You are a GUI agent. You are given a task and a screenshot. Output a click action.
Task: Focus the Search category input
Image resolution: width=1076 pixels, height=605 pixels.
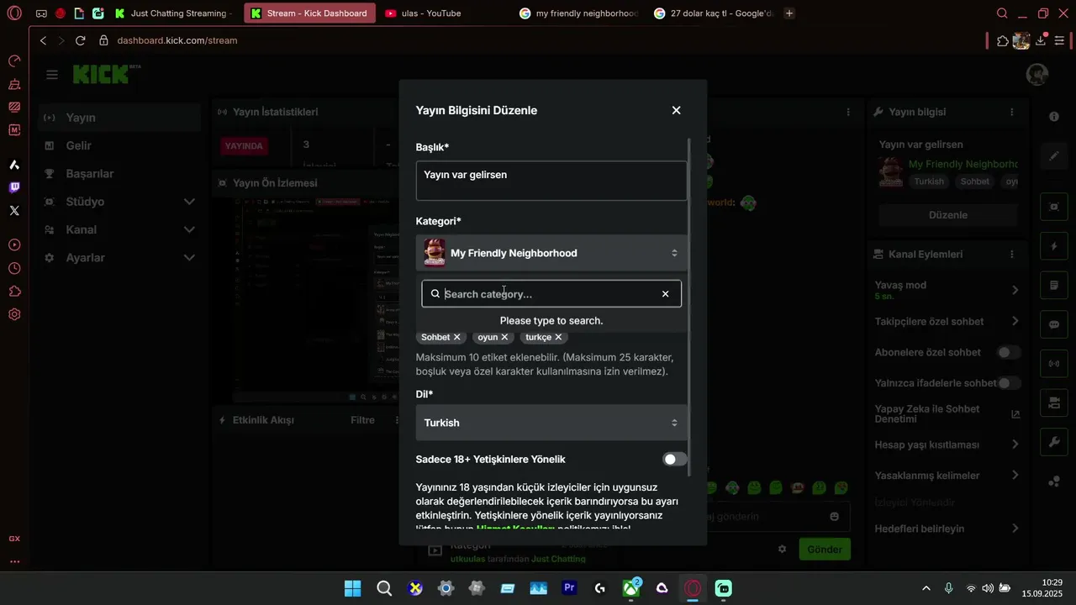551,294
